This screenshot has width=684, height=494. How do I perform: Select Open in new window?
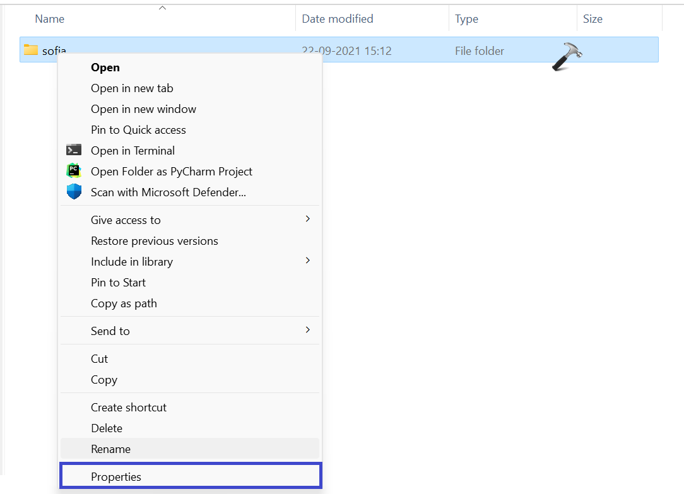click(143, 109)
